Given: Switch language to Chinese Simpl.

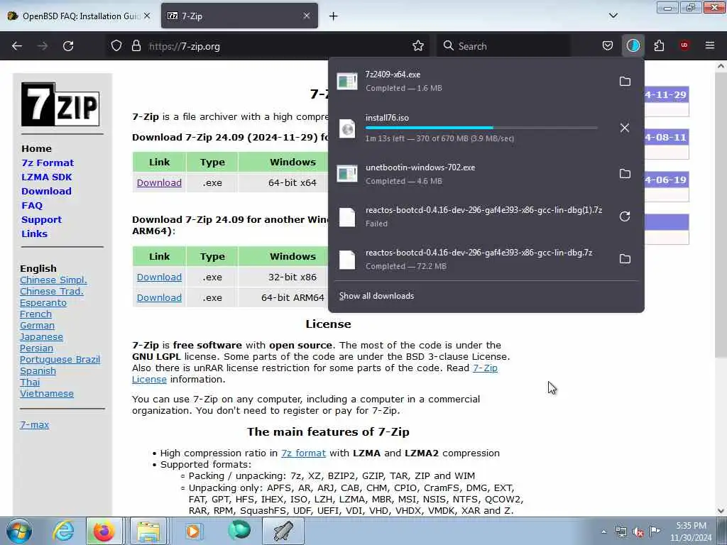Looking at the screenshot, I should (53, 280).
